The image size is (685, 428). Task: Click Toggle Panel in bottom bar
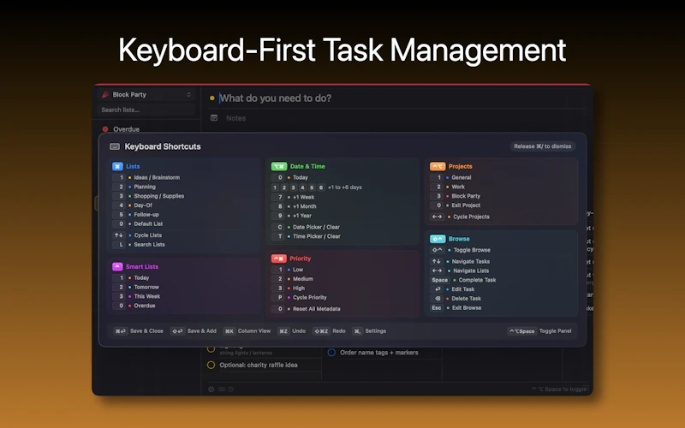[540, 331]
